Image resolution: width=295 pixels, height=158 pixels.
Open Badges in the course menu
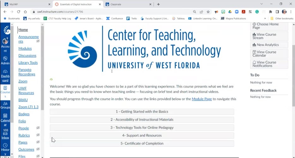coord(24,114)
